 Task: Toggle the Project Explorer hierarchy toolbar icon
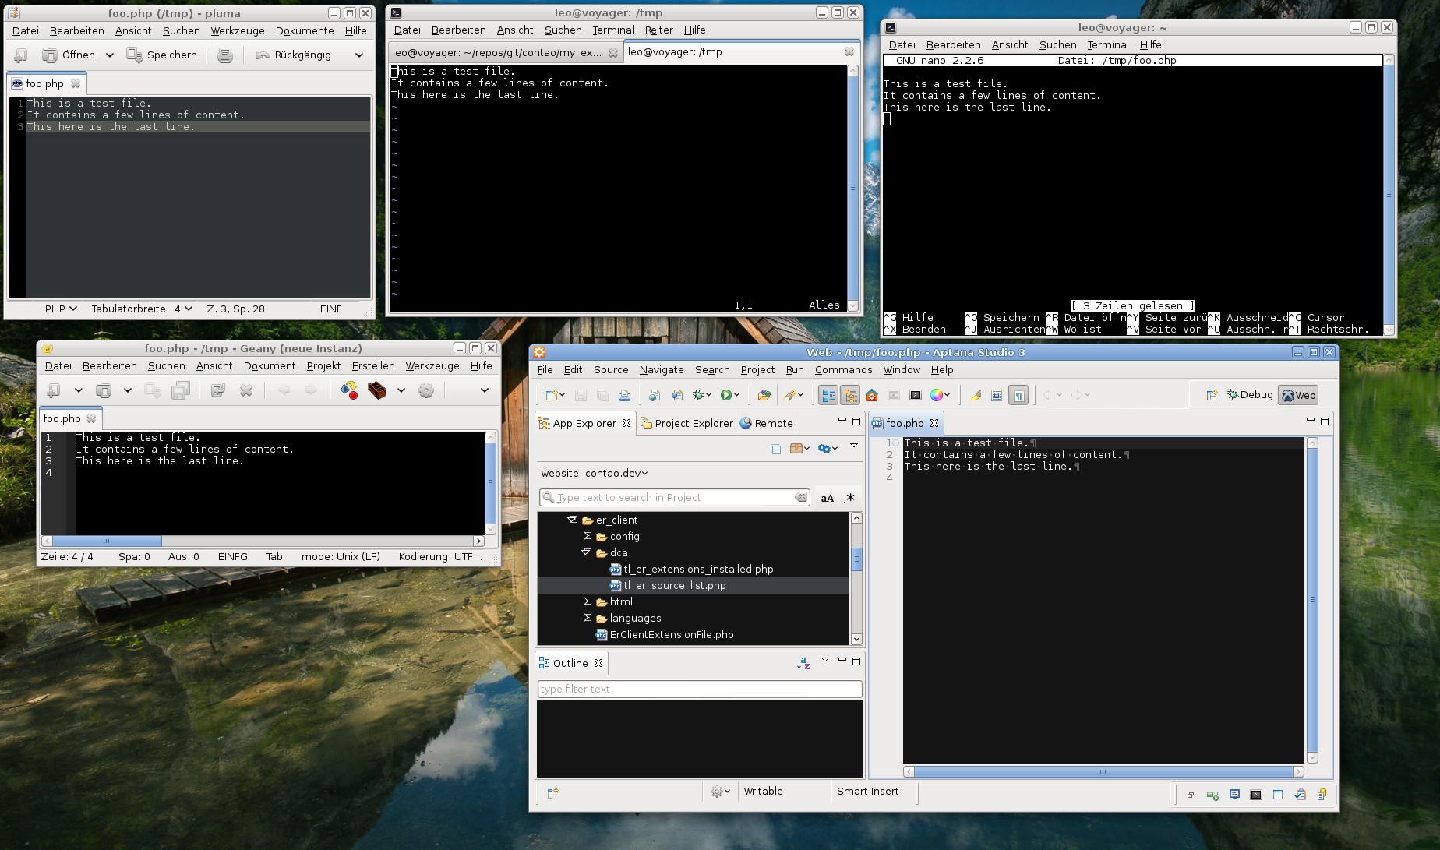850,395
